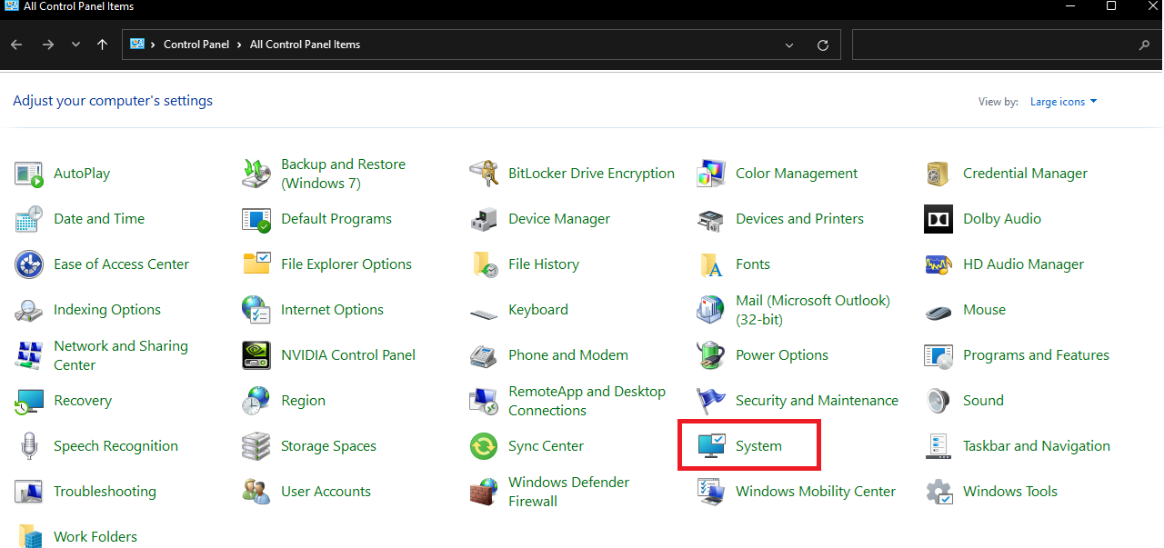Open the Speech Recognition microphone icon
1164x548 pixels.
[29, 446]
